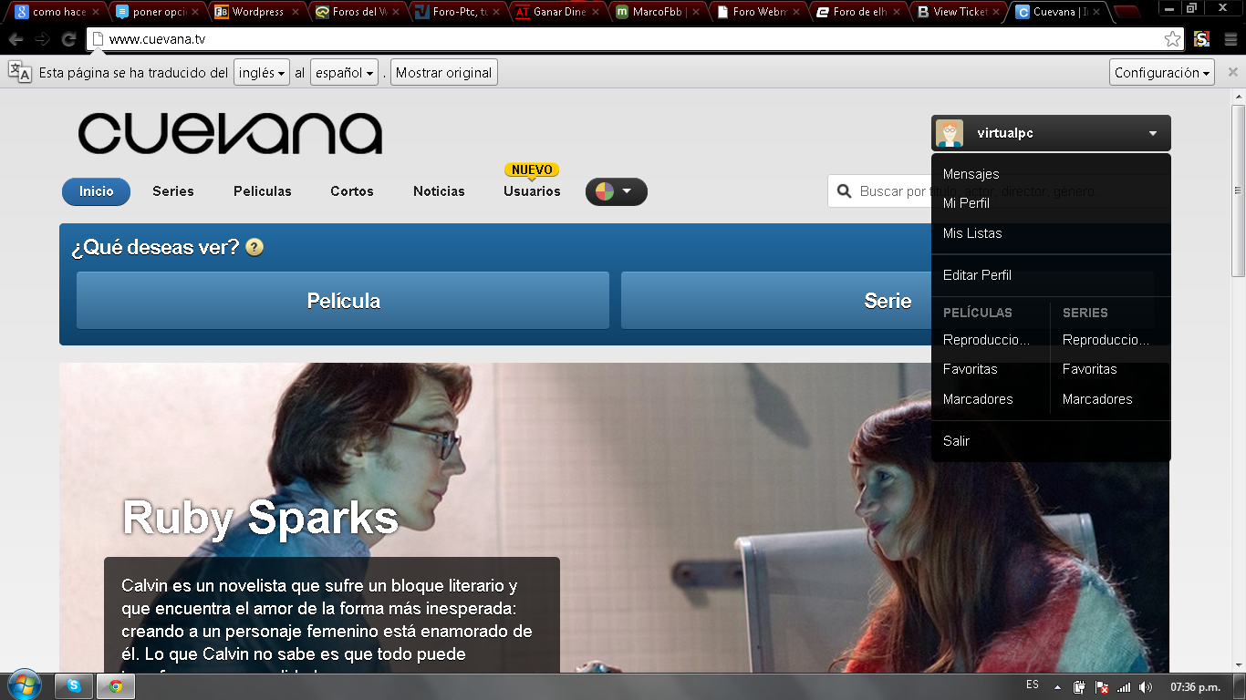The height and width of the screenshot is (700, 1246).
Task: Switch to the 'poner opci' browser tab
Action: click(x=155, y=12)
